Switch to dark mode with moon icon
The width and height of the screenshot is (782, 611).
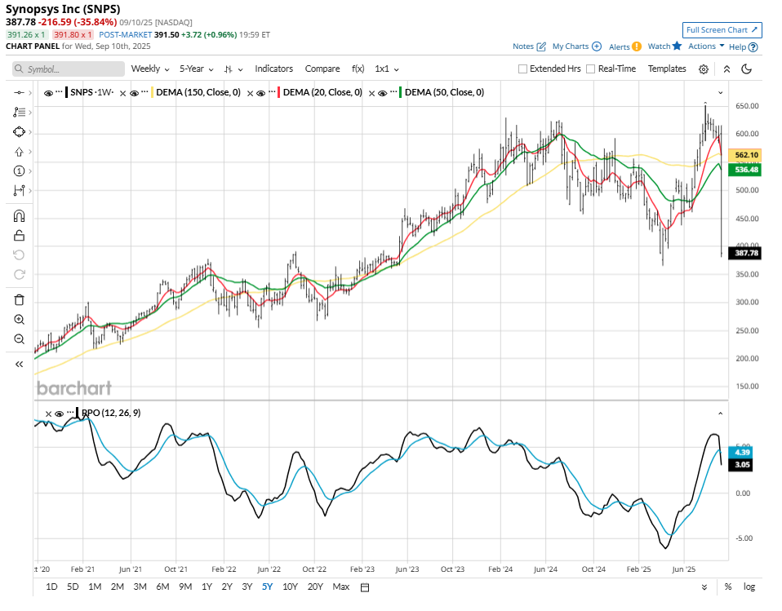pyautogui.click(x=747, y=69)
